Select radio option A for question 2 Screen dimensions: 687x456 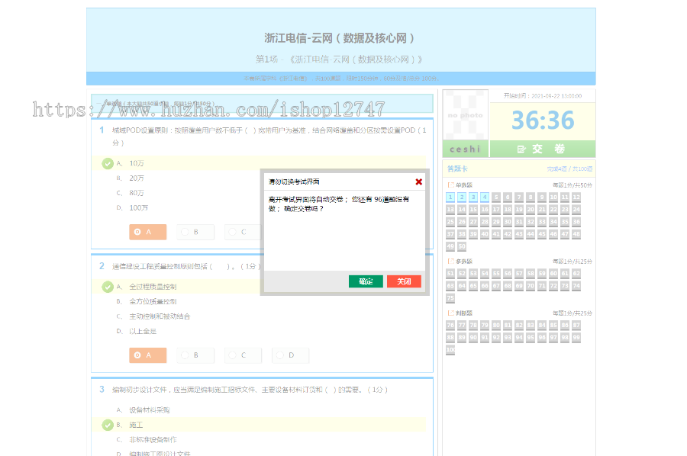pos(147,355)
